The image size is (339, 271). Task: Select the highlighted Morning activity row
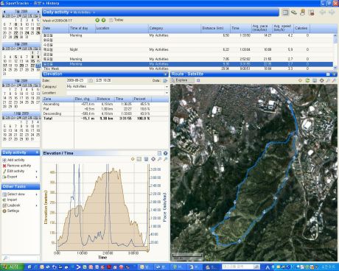coord(188,64)
